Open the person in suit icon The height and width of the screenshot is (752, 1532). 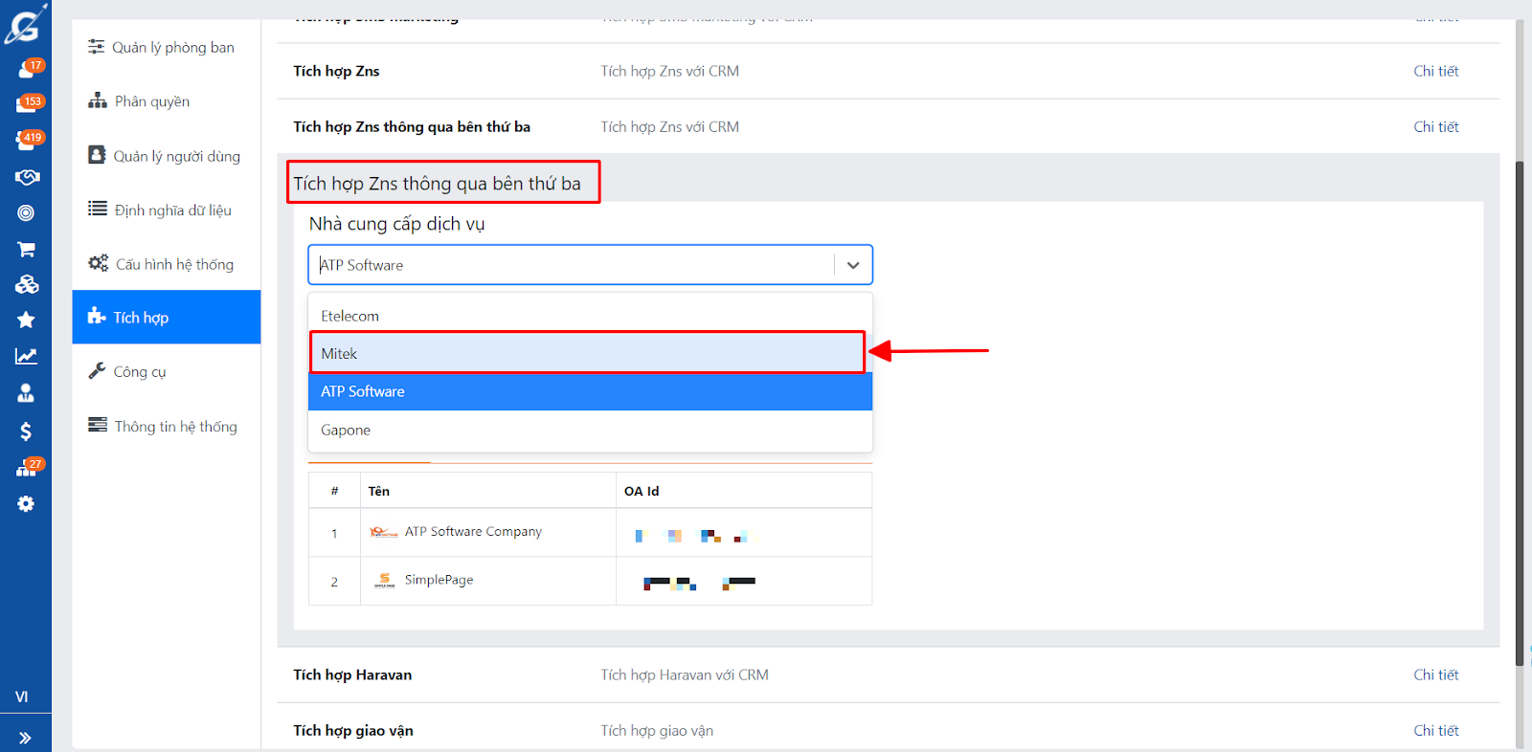(x=26, y=393)
